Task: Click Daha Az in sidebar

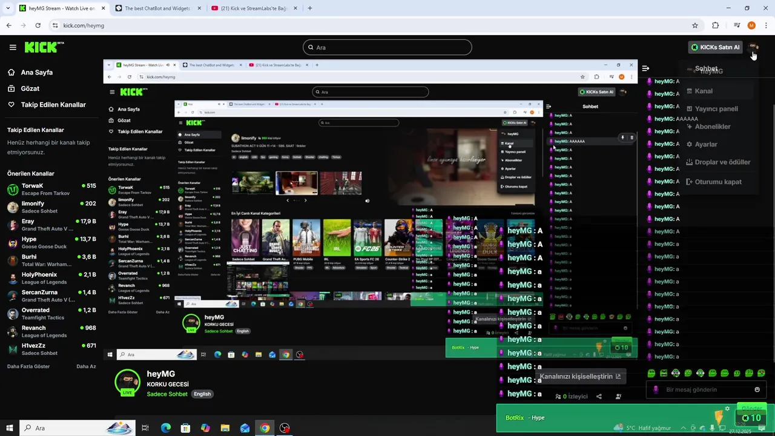Action: 86,366
